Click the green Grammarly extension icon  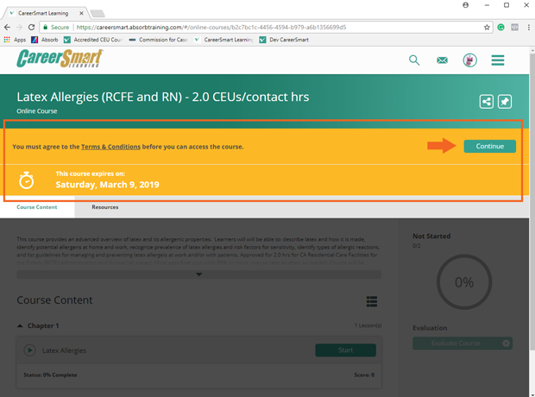tap(500, 28)
